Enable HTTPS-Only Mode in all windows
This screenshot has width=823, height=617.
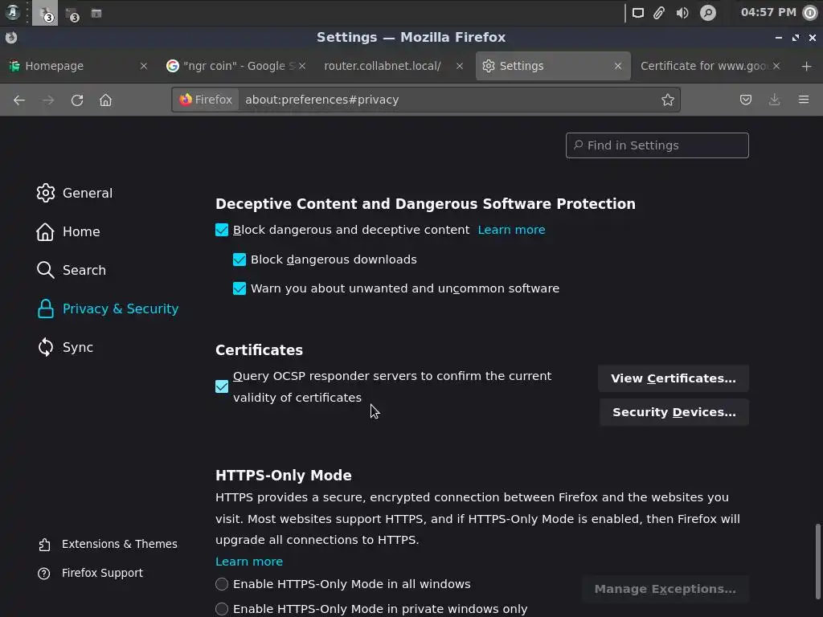(x=222, y=584)
